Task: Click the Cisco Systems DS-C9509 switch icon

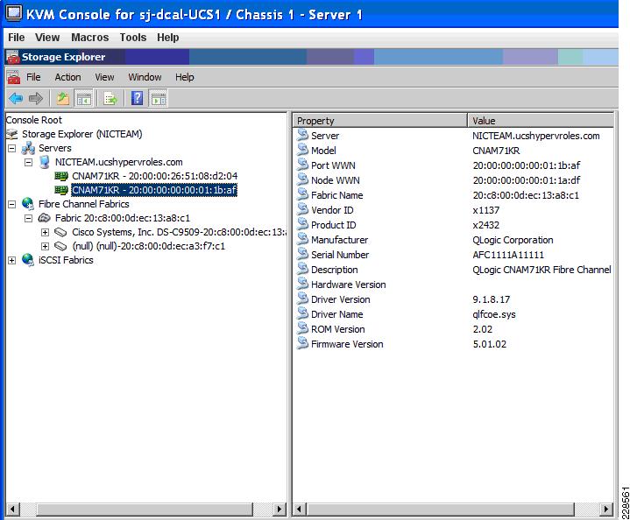Action: coord(60,232)
